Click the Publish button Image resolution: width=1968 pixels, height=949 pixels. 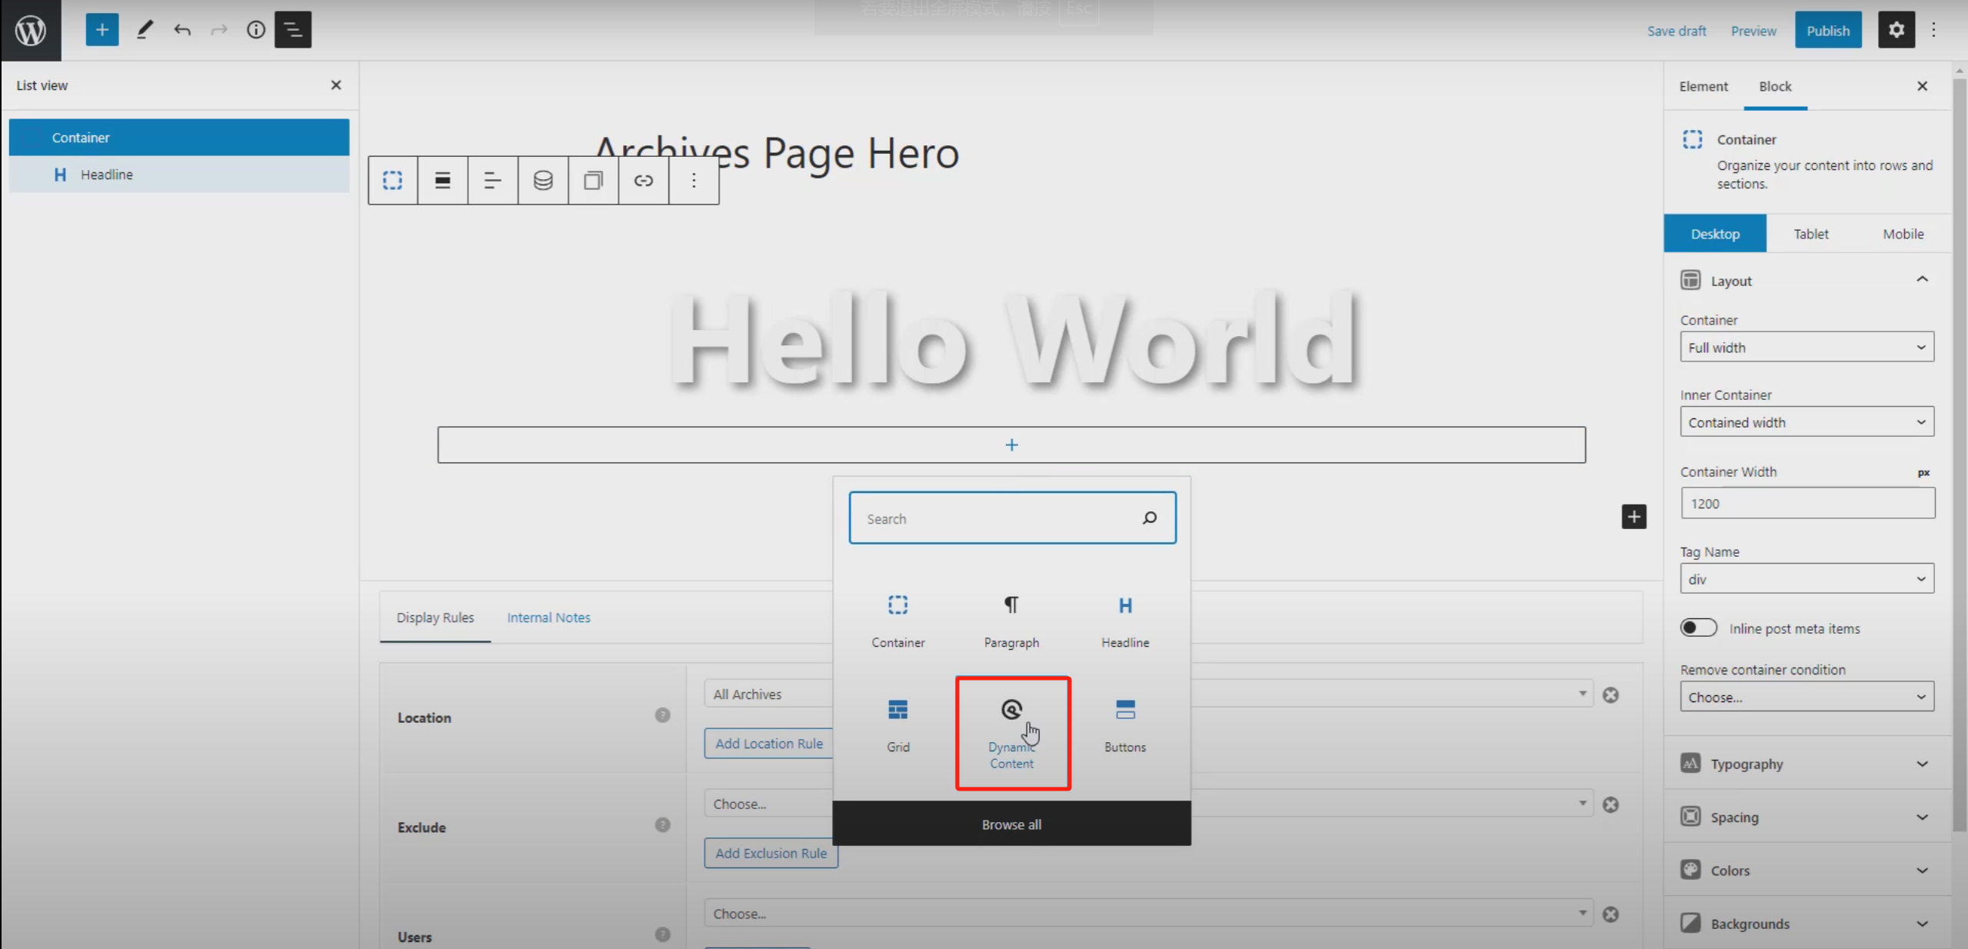[x=1827, y=30]
